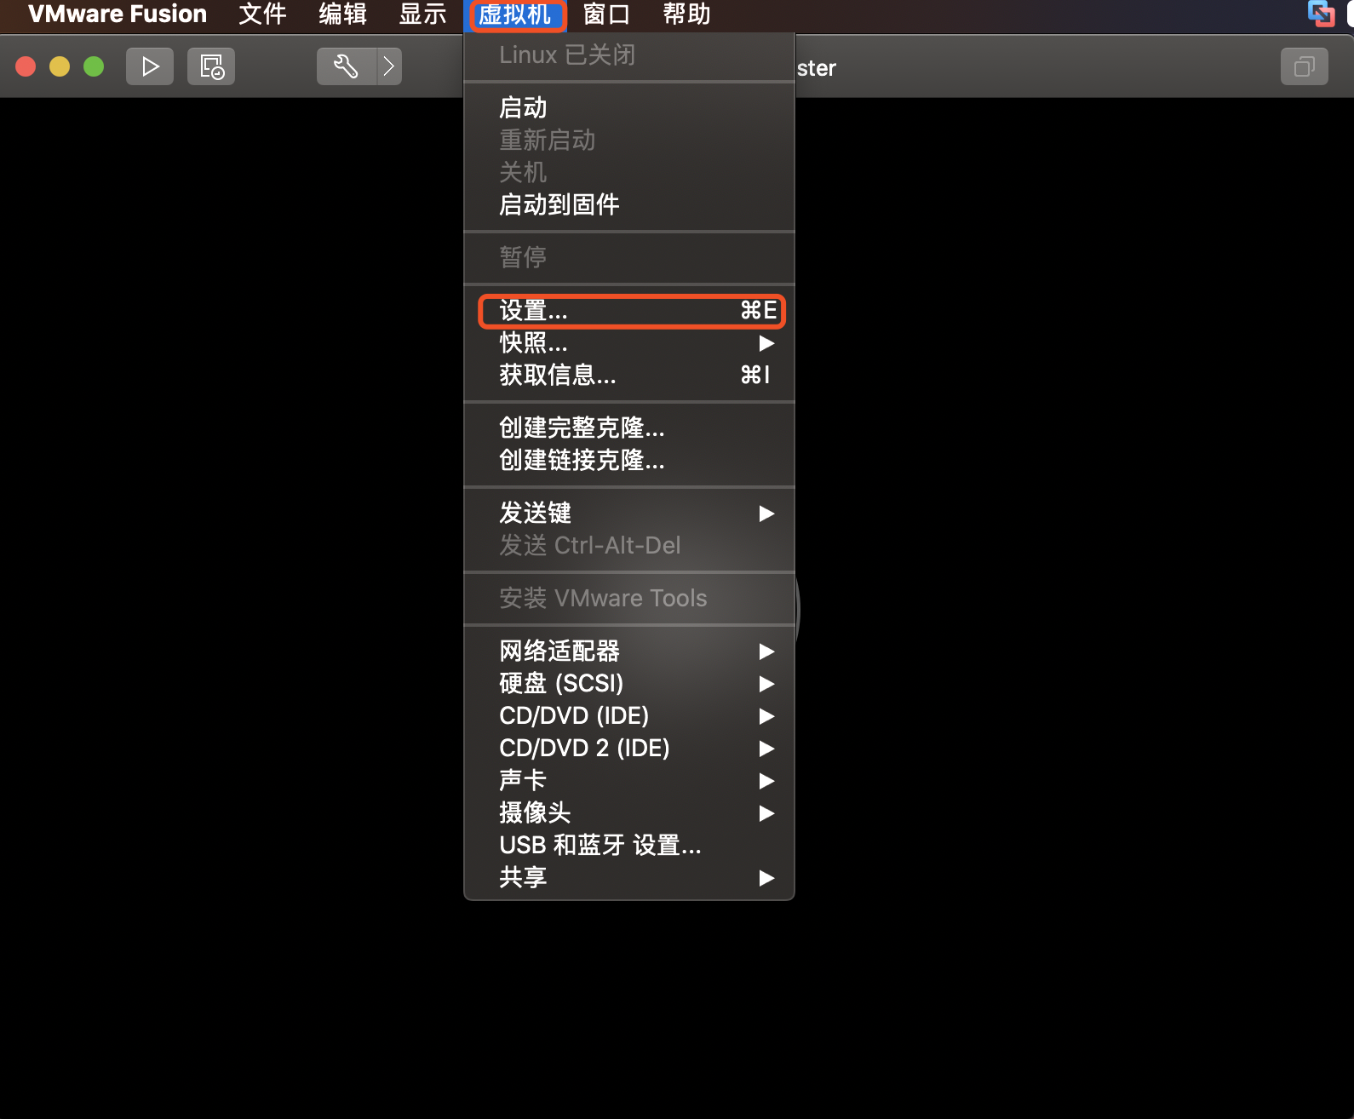Click the yellow minimize window button

(x=60, y=66)
